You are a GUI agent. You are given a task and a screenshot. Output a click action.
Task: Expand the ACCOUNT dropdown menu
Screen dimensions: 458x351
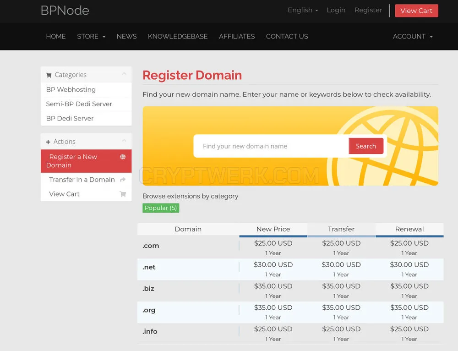413,37
